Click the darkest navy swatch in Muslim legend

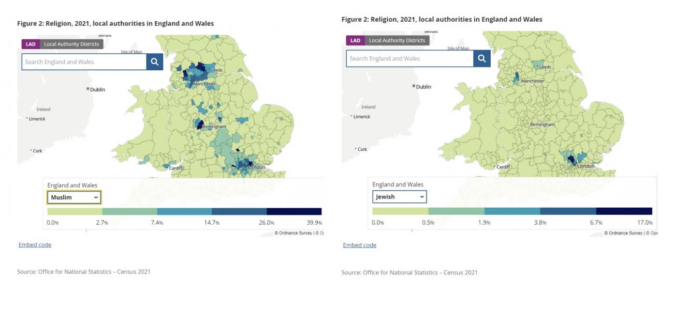click(294, 211)
